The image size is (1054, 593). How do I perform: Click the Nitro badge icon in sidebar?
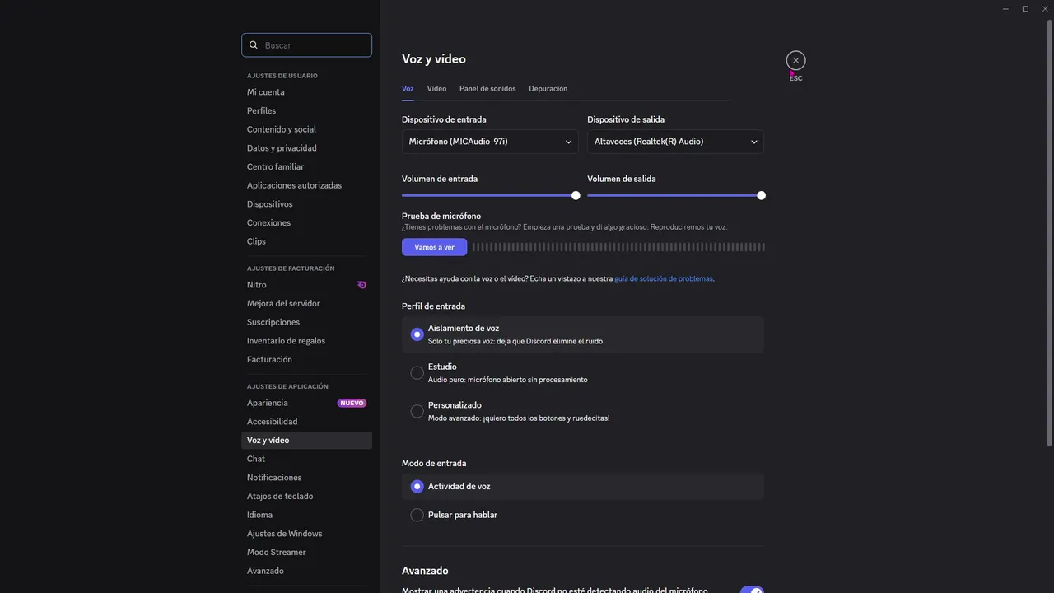361,285
